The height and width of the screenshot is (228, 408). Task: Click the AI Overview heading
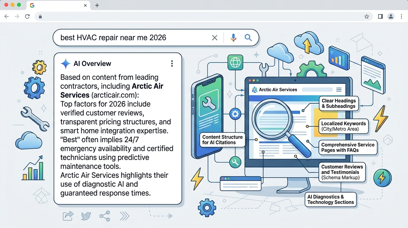tap(92, 64)
